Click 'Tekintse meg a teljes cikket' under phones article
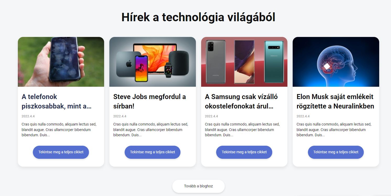391x196 pixels. 61,152
